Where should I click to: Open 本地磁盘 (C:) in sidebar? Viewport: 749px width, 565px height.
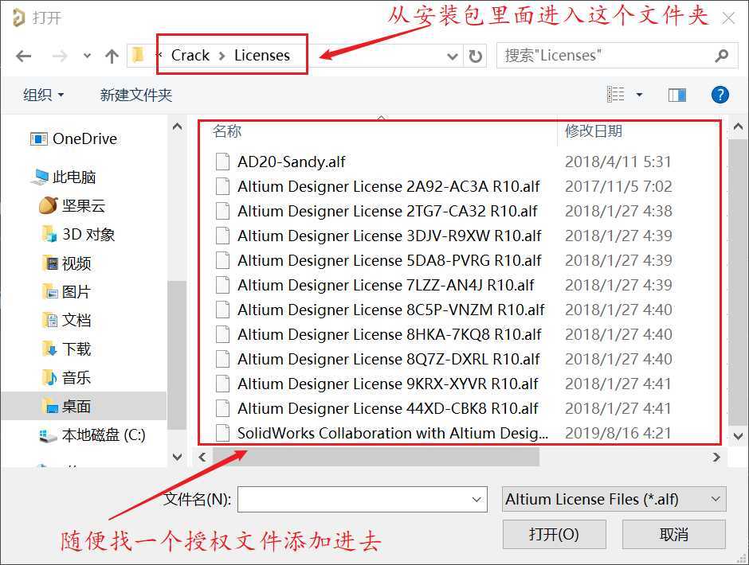[92, 434]
